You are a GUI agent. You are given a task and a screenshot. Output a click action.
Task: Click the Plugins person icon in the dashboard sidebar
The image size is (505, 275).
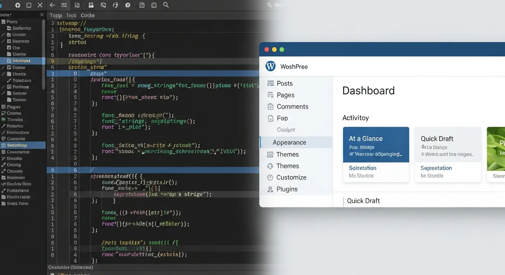270,189
